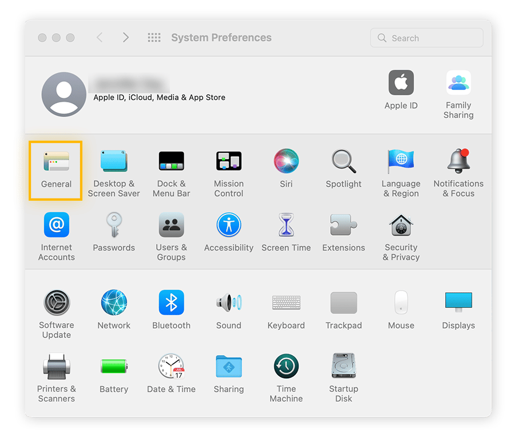Open the Network preferences
This screenshot has height=438, width=515.
click(x=114, y=303)
